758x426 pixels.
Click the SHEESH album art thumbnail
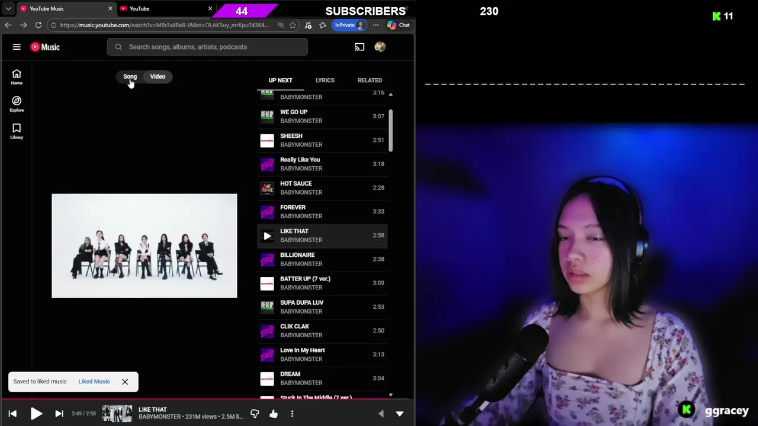tap(267, 140)
